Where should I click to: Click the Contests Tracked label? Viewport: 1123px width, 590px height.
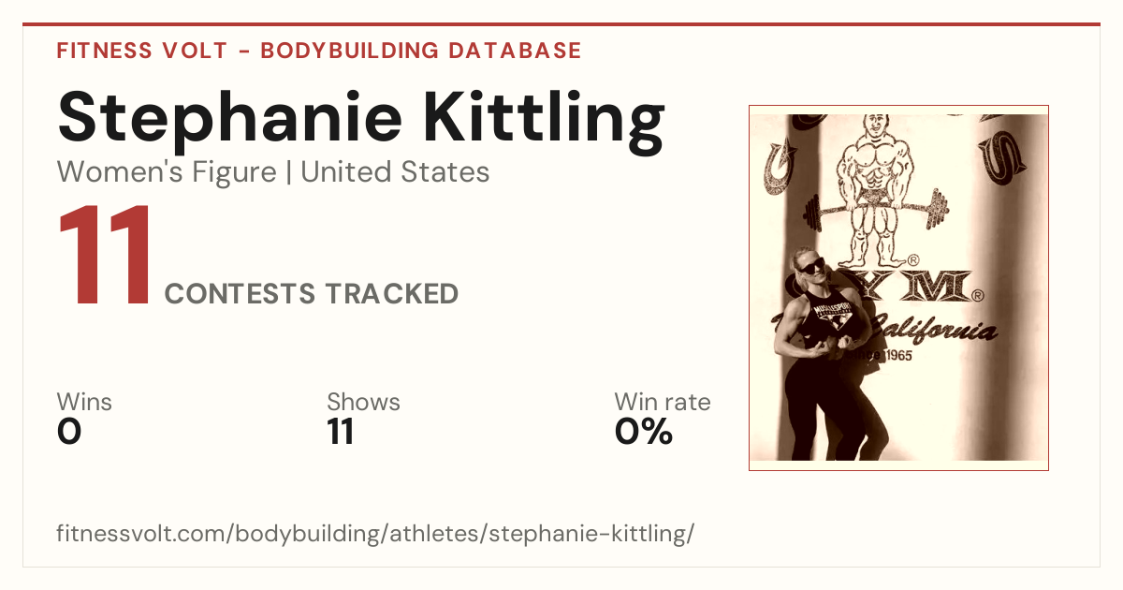[312, 294]
